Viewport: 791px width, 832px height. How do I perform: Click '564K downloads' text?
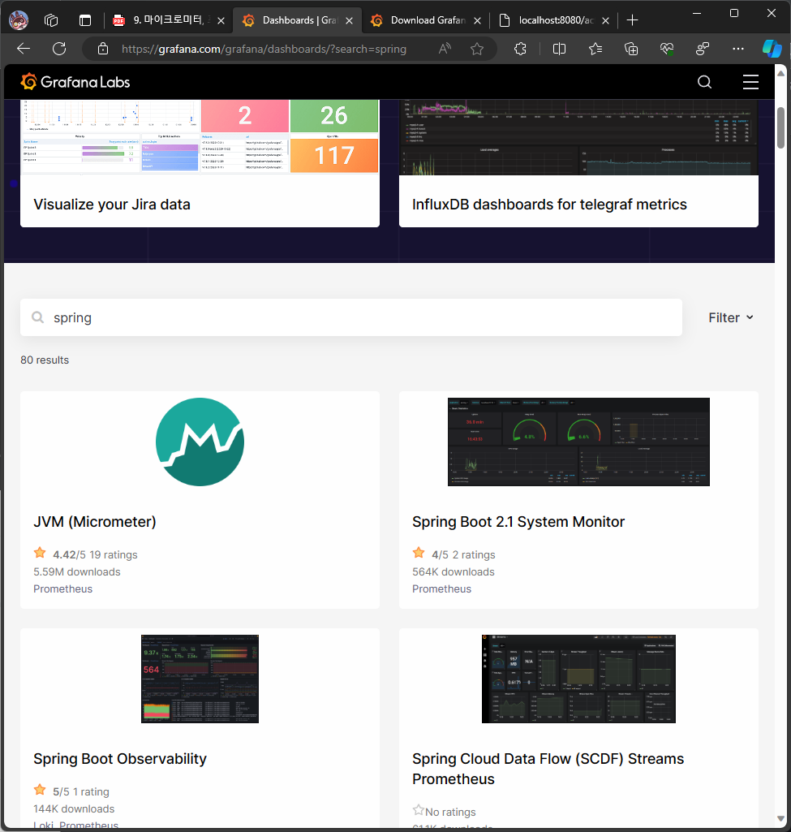[454, 571]
